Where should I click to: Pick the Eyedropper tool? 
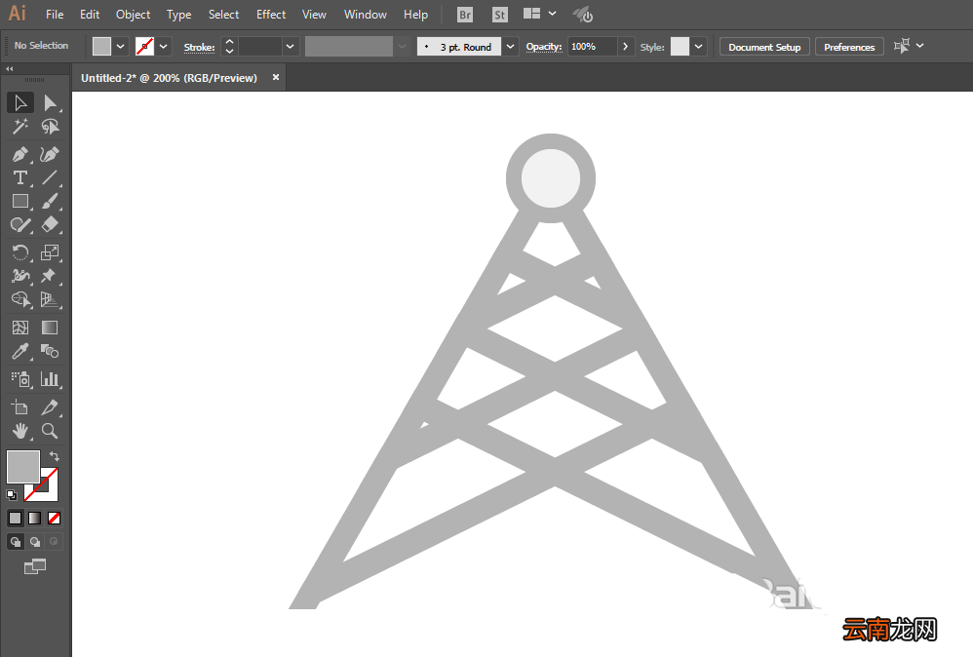[20, 351]
